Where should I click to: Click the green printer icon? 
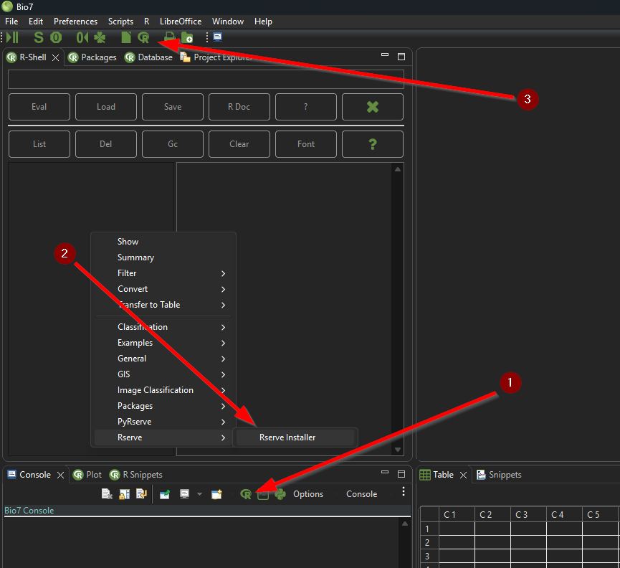click(x=169, y=37)
